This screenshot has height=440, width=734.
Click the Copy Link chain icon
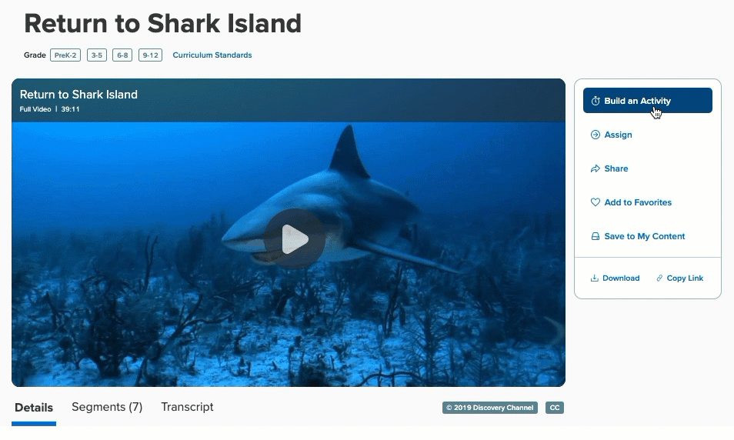(x=659, y=278)
